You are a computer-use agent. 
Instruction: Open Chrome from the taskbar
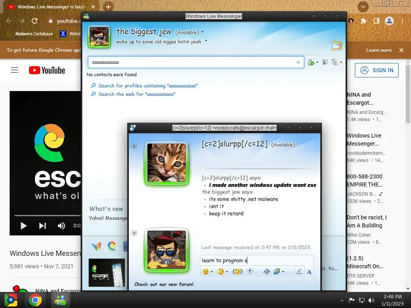tap(35, 300)
